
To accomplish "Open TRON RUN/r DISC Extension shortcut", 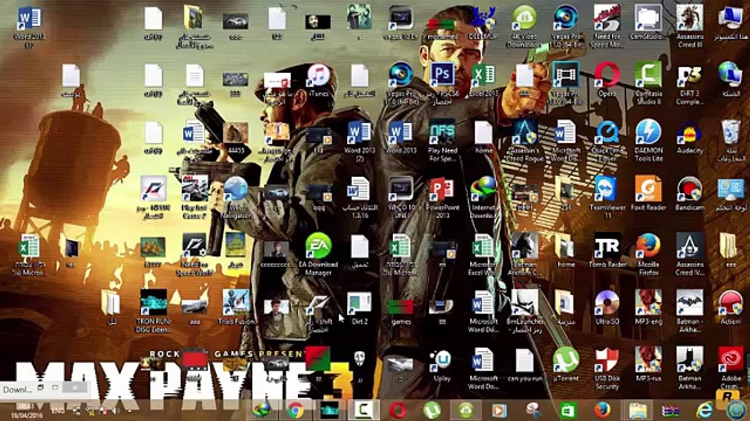I will pyautogui.click(x=154, y=311).
